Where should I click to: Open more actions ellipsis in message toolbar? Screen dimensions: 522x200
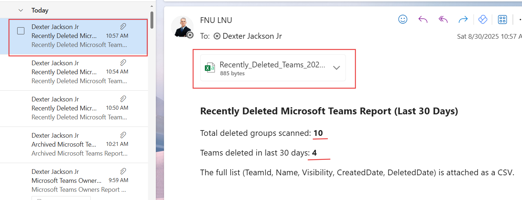(x=519, y=19)
